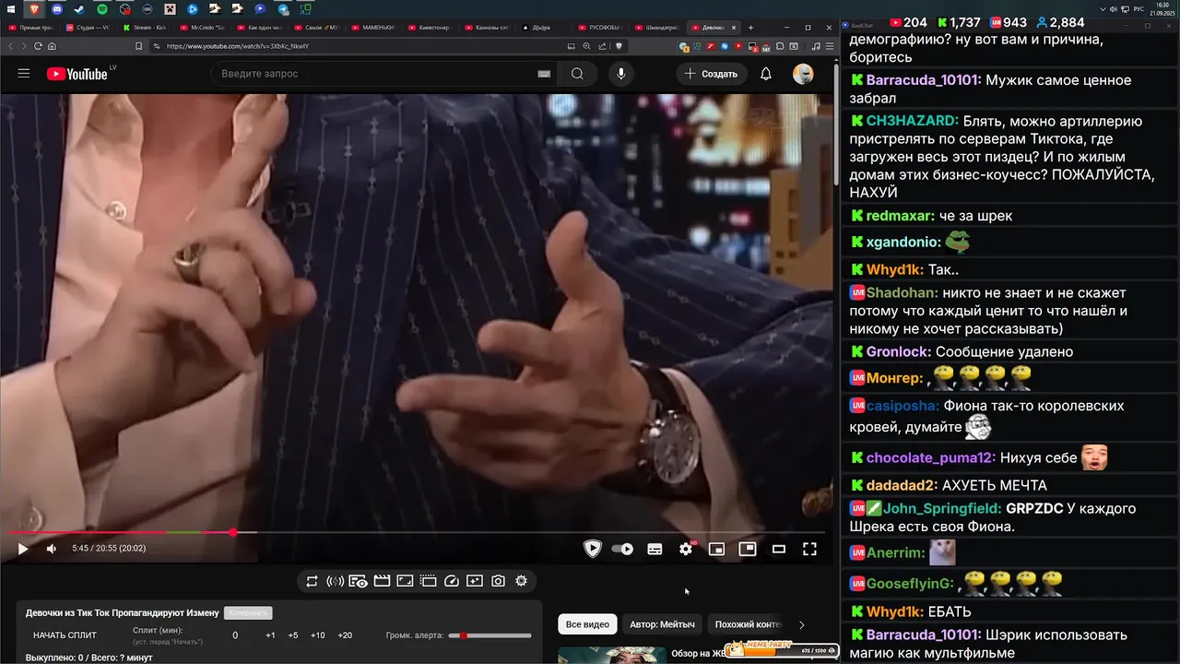Viewport: 1180px width, 664px height.
Task: Toggle the autoplay switch in the player
Action: coord(623,549)
